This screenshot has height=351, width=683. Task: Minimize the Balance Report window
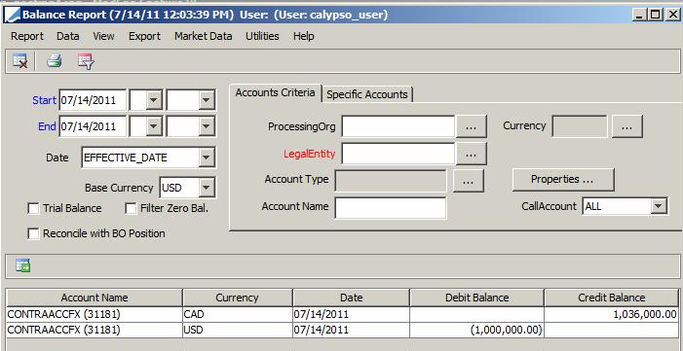point(639,15)
